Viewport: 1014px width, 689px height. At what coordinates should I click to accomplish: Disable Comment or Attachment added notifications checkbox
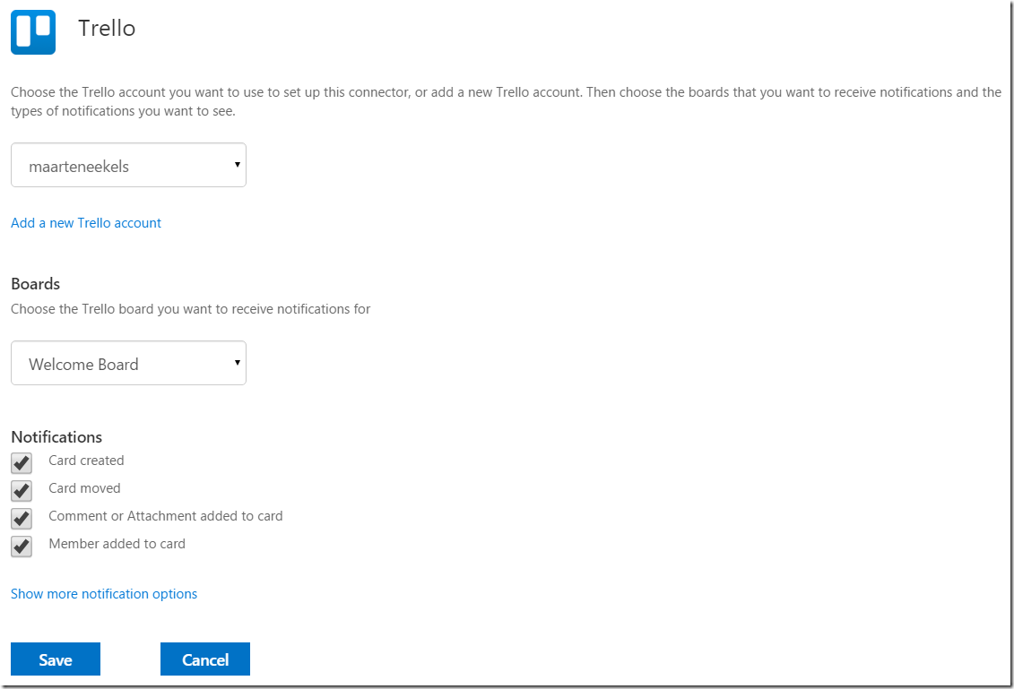click(x=22, y=518)
